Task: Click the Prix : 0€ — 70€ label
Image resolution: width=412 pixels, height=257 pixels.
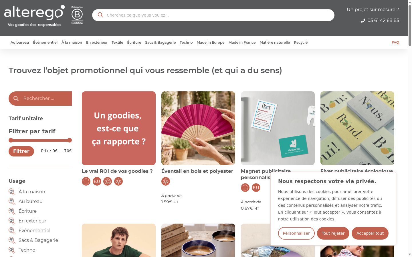Action: click(56, 151)
